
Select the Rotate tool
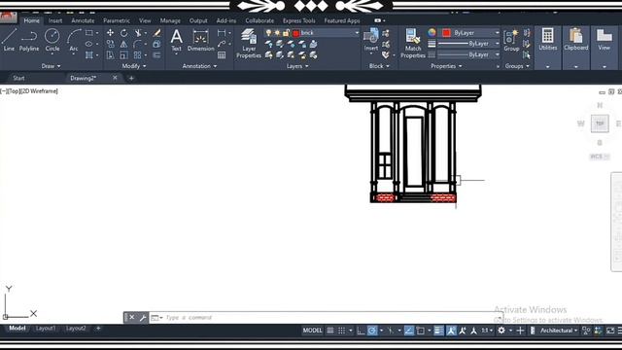point(124,33)
